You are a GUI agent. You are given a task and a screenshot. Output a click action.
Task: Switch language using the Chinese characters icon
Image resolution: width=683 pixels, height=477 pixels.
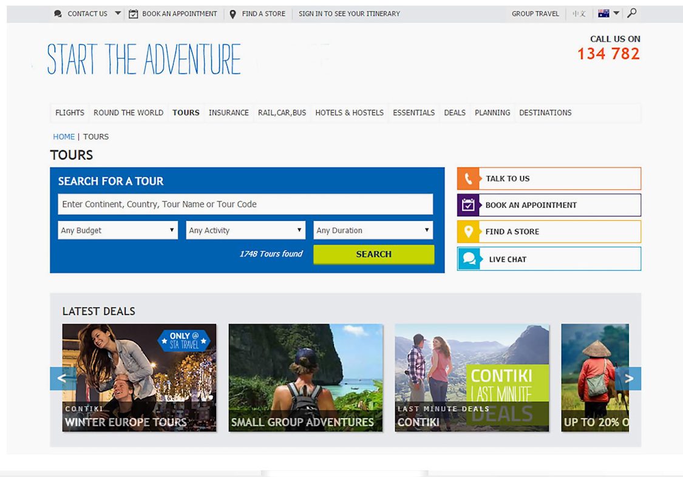click(x=579, y=14)
